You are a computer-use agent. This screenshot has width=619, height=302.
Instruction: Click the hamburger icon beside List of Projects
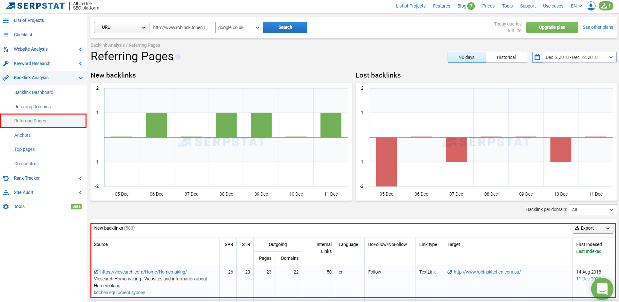click(6, 20)
